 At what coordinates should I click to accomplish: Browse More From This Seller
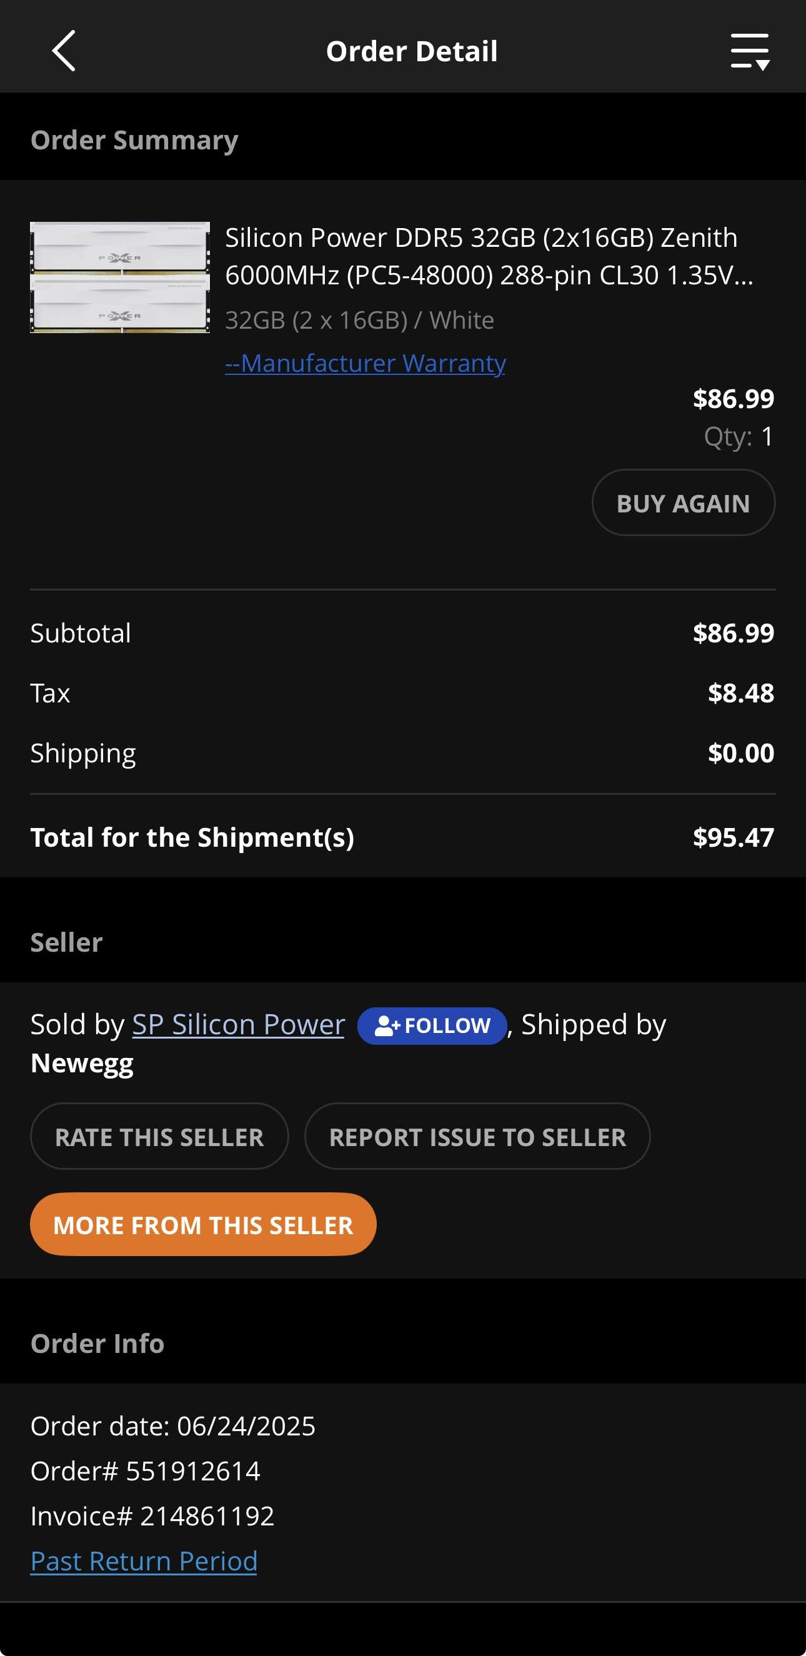tap(203, 1225)
